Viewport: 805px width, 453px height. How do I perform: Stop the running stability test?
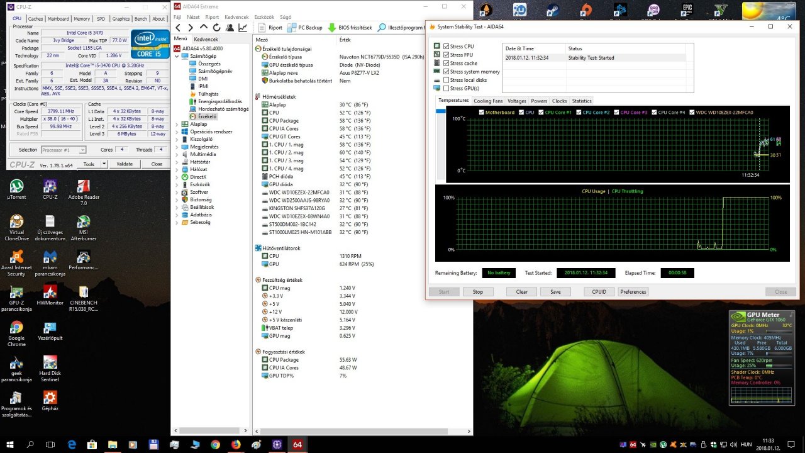point(478,292)
